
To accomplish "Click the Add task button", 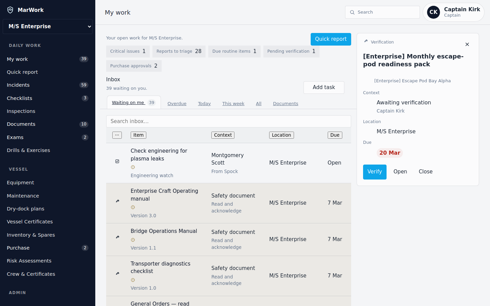I will tap(324, 87).
